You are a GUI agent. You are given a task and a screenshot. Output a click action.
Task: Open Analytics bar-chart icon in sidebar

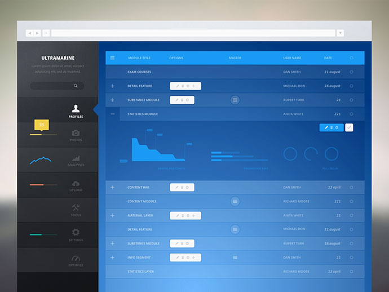coord(76,158)
